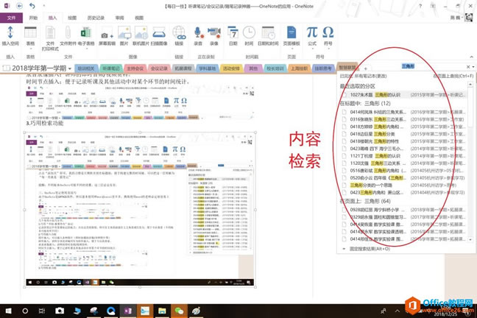Insert the Time (时间) clock stamp
This screenshot has width=477, height=318.
coord(249,36)
